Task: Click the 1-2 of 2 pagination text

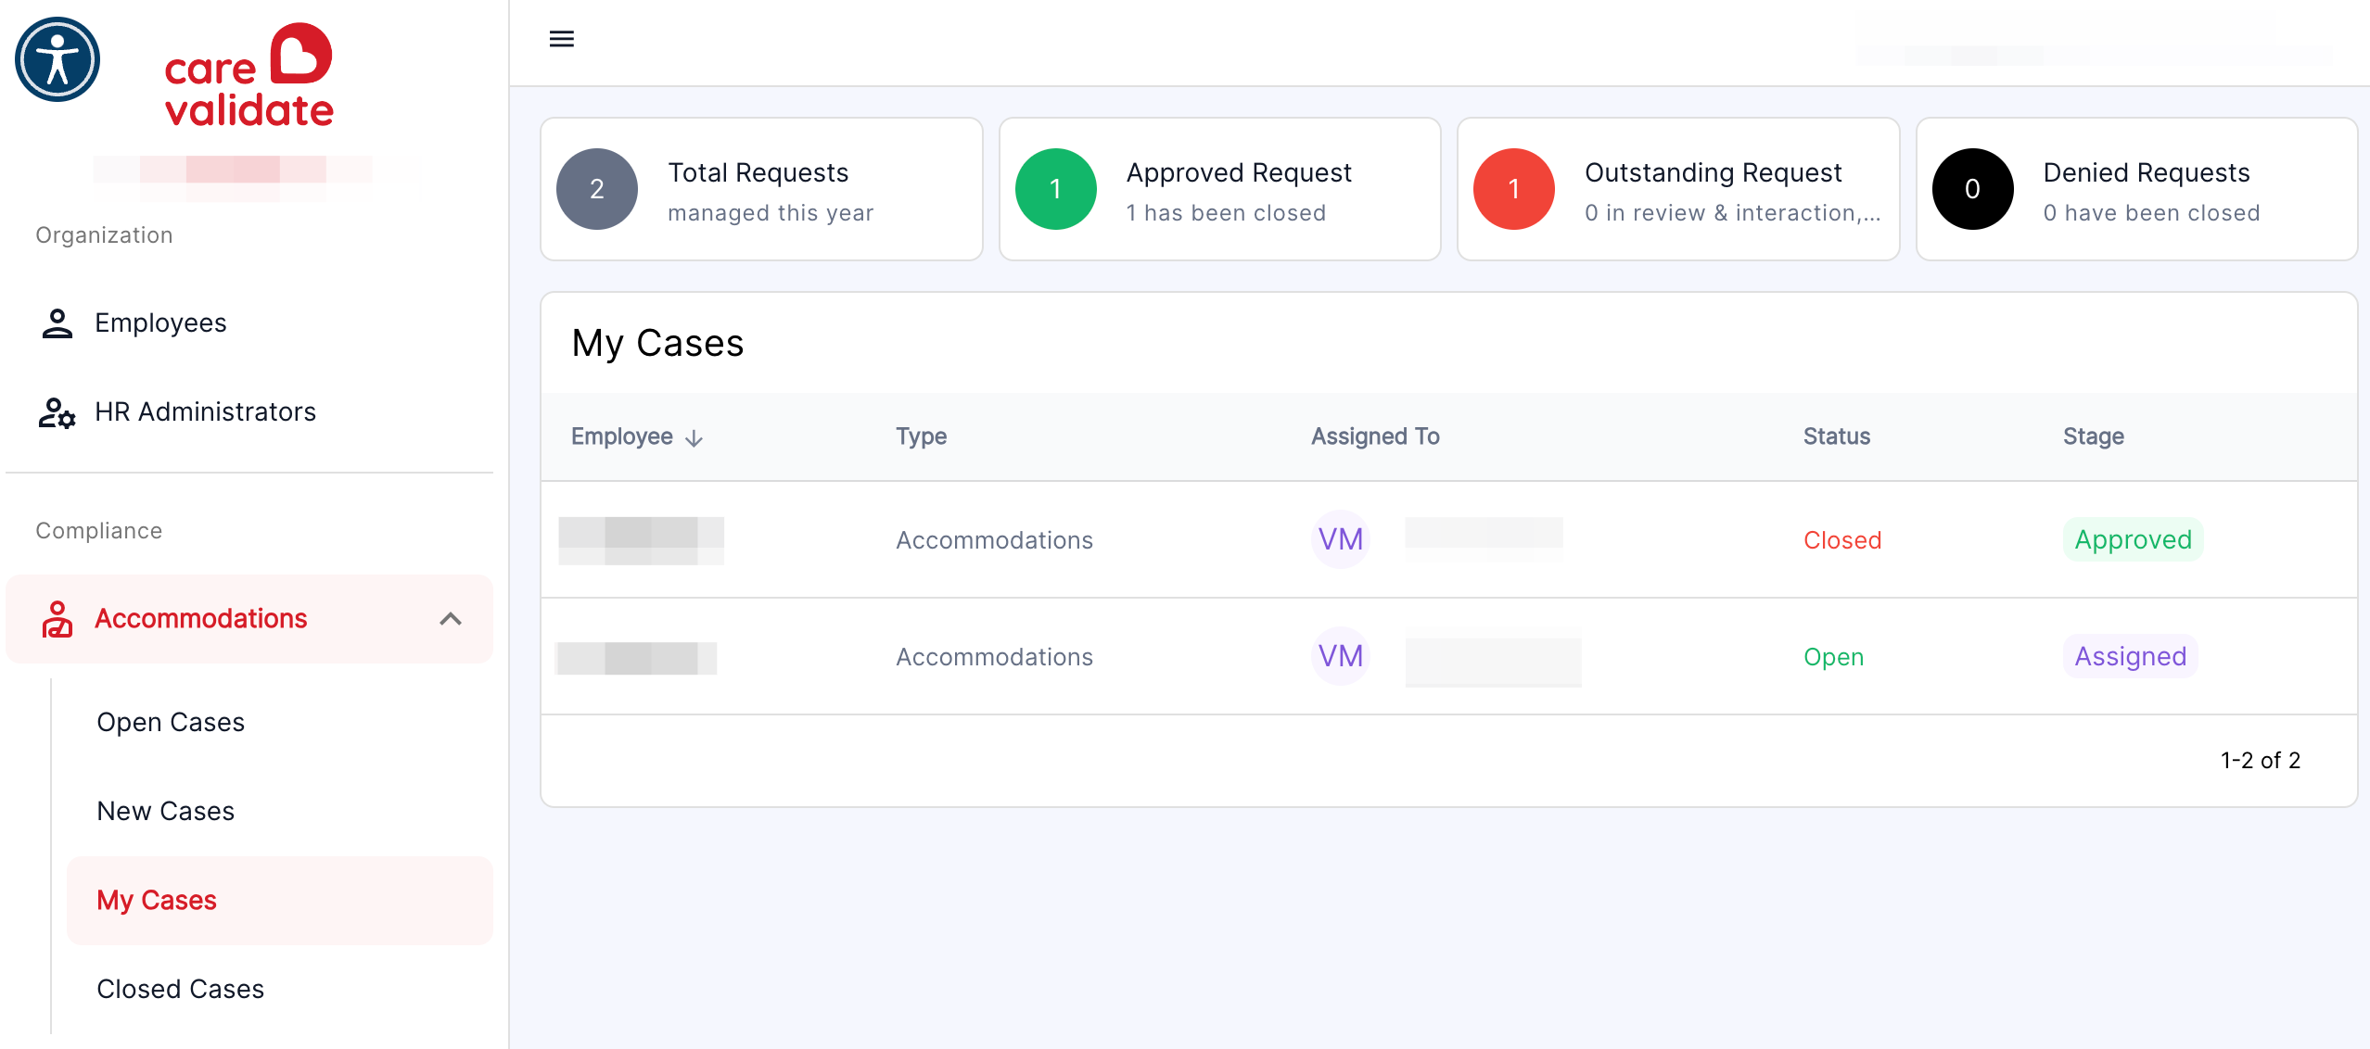Action: (x=2261, y=761)
